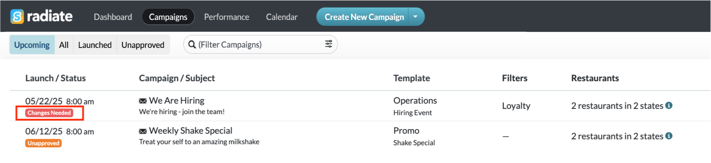Viewport: 711px width, 163px height.
Task: Click info icon in Shake Special row
Action: pos(669,136)
